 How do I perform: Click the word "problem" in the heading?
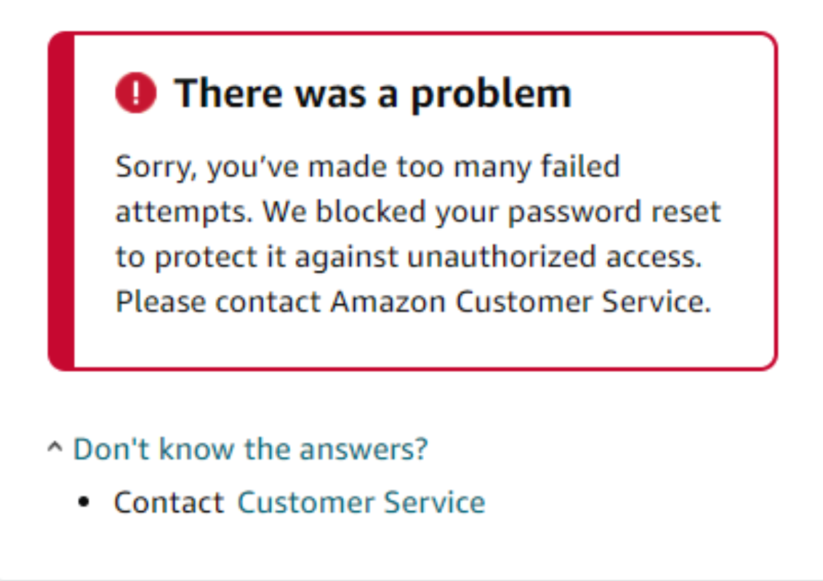pyautogui.click(x=491, y=94)
